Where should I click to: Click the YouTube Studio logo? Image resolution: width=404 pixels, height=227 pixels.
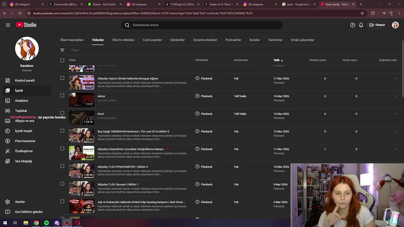[26, 25]
